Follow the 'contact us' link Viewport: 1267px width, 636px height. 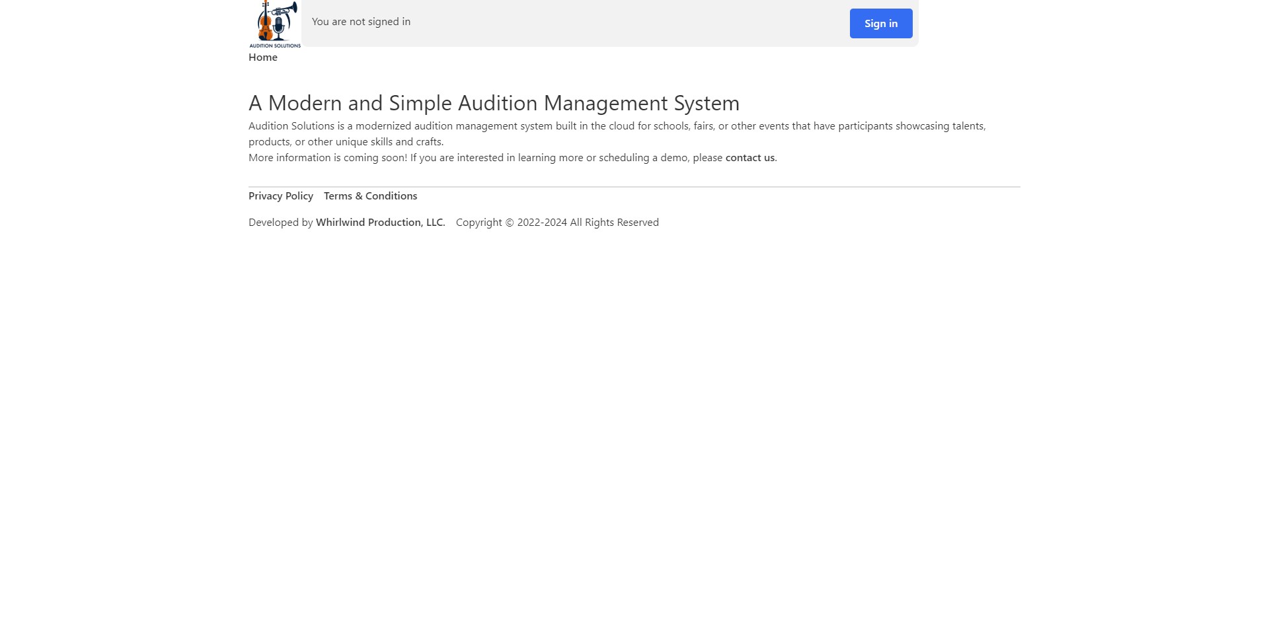(x=749, y=158)
